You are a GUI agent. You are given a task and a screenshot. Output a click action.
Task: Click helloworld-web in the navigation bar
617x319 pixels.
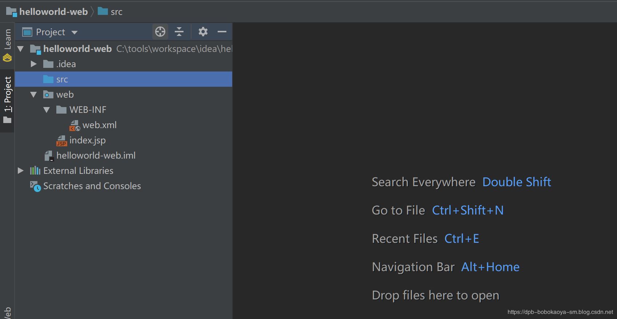53,12
